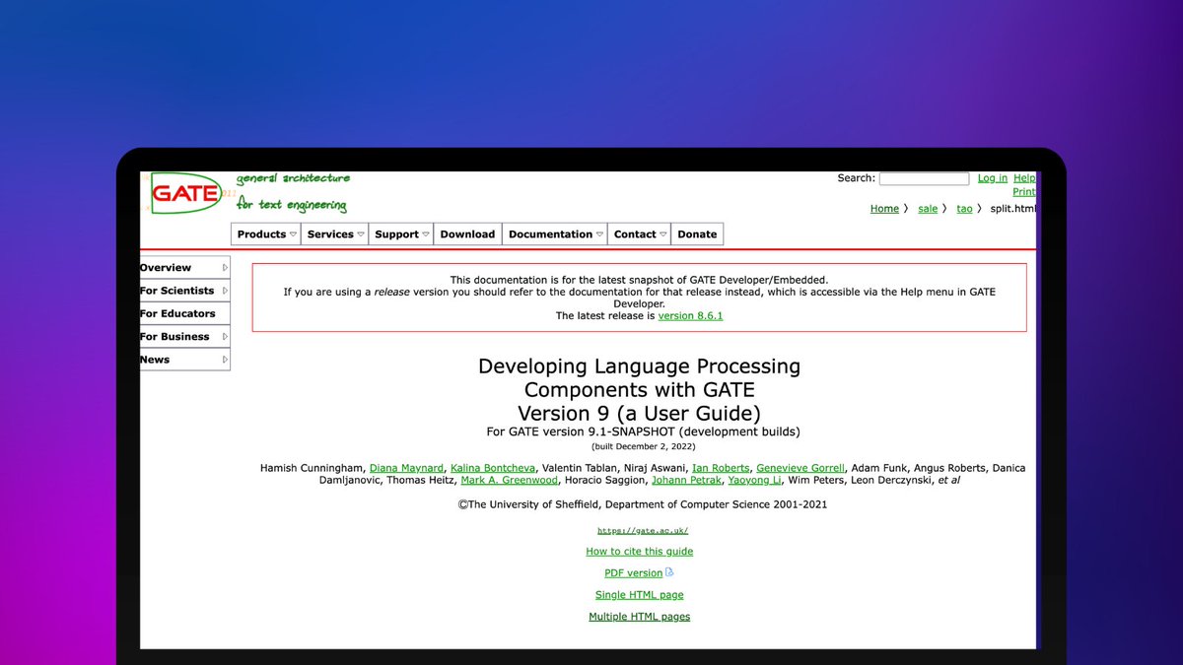Go to the Download page
The image size is (1183, 665).
467,234
